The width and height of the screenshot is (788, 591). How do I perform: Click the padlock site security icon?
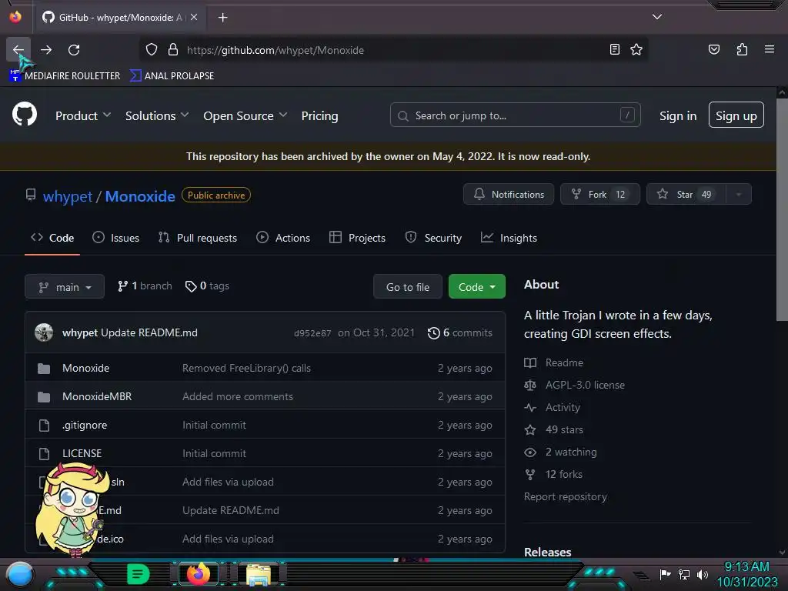pyautogui.click(x=173, y=50)
